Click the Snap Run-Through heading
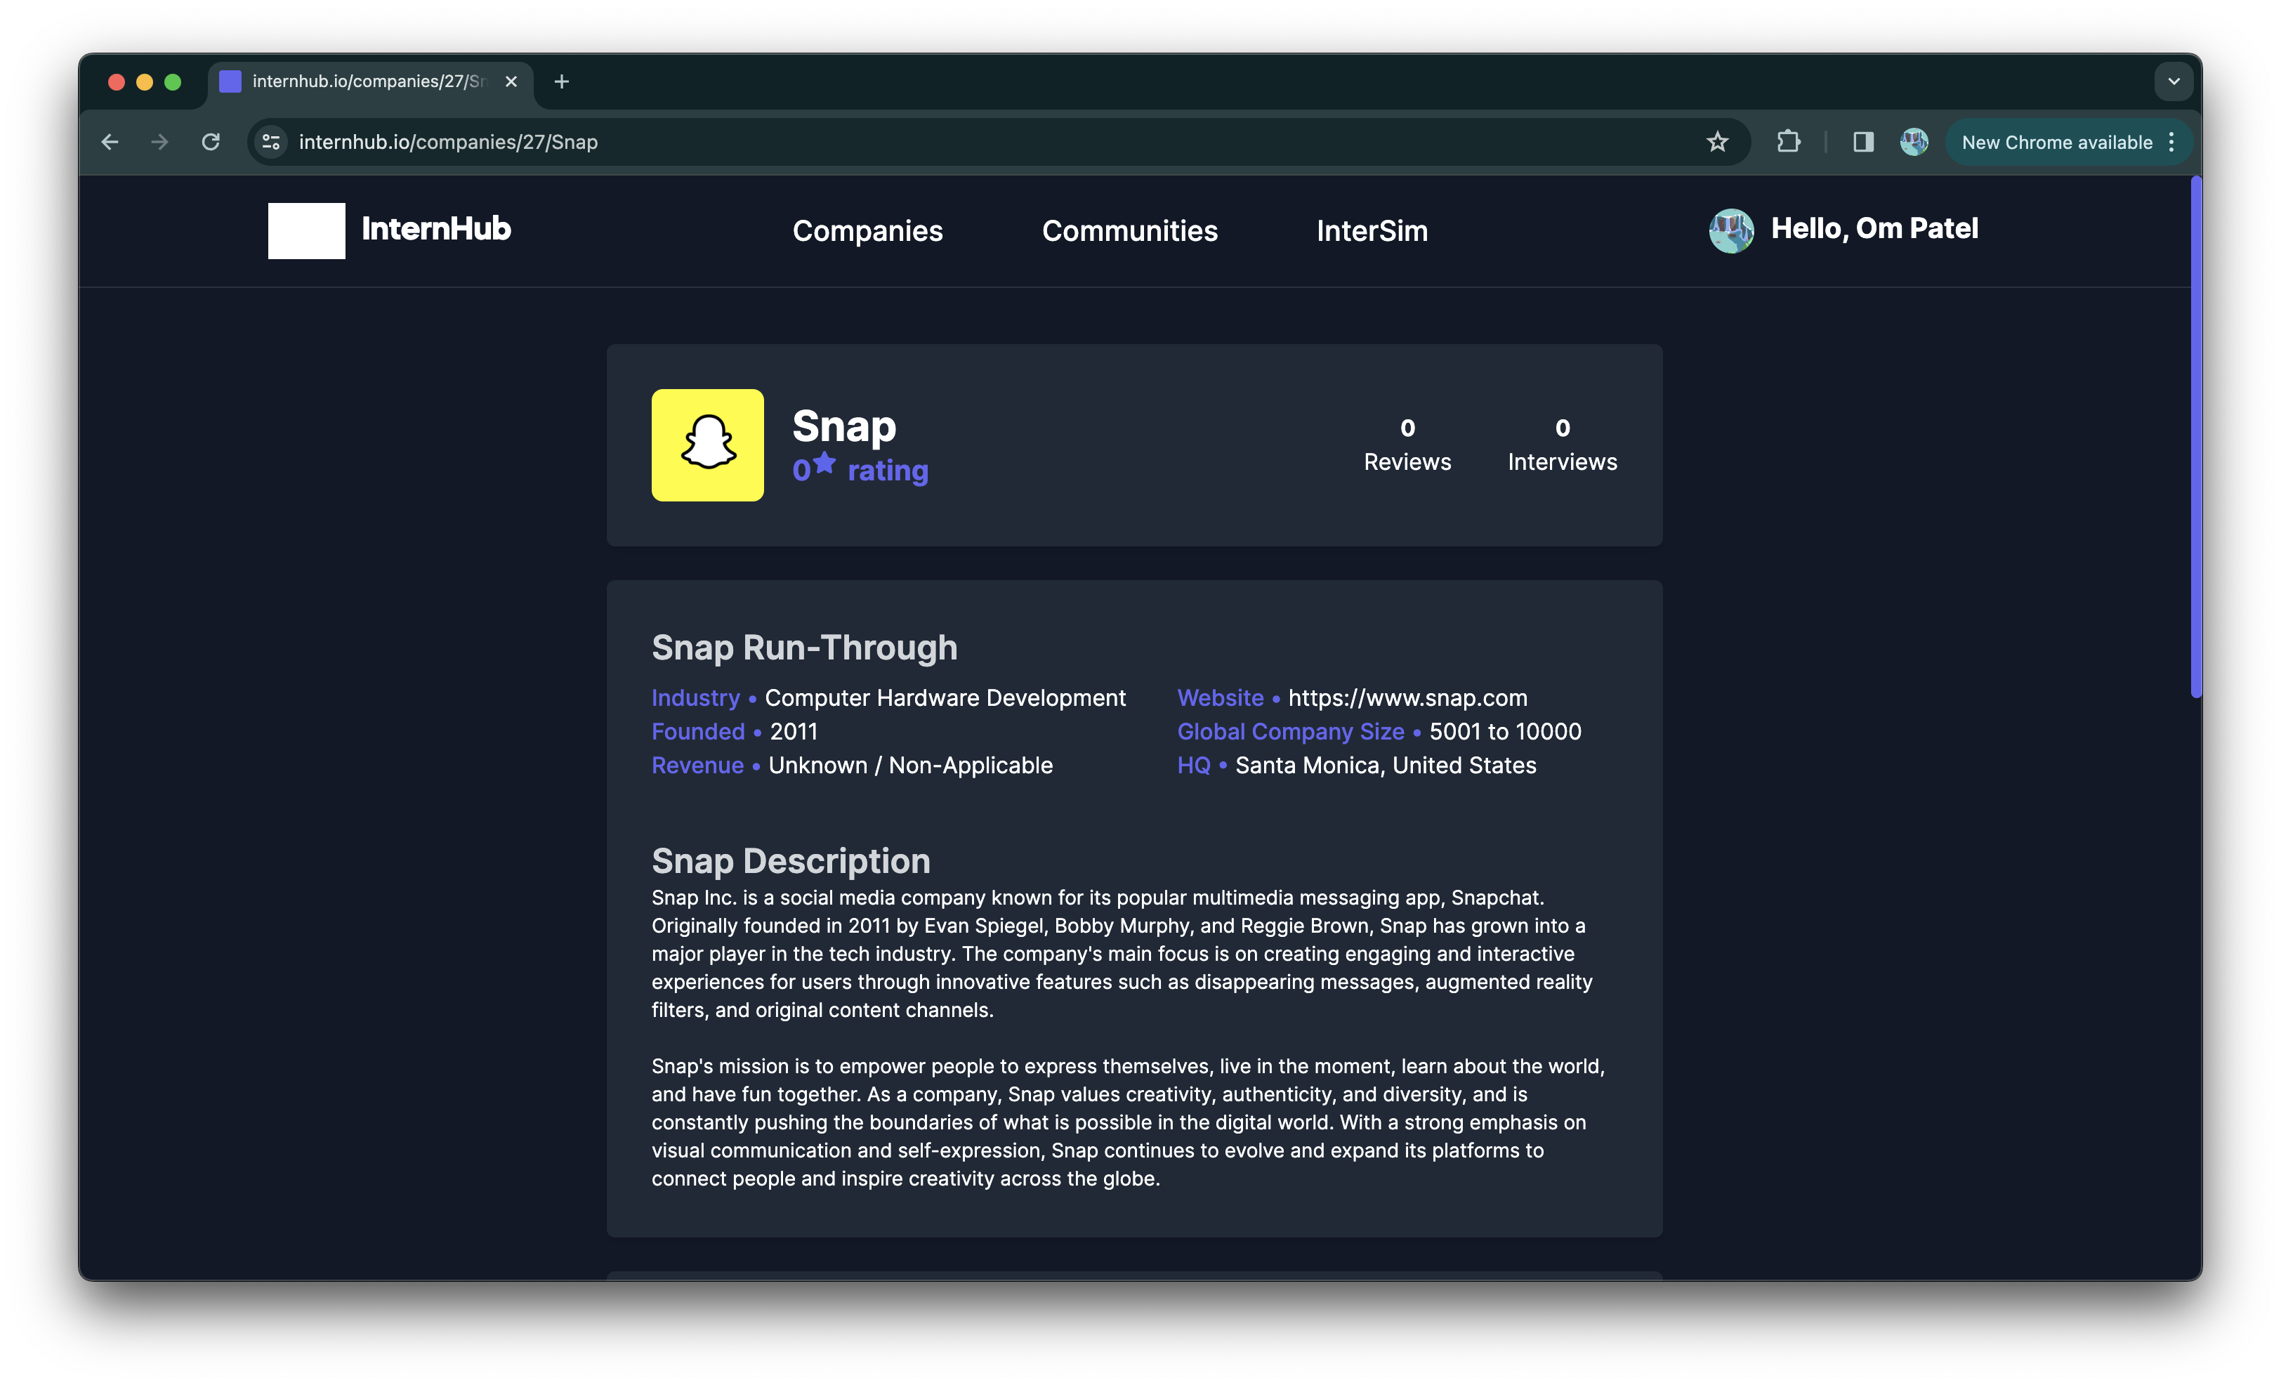 [x=805, y=647]
